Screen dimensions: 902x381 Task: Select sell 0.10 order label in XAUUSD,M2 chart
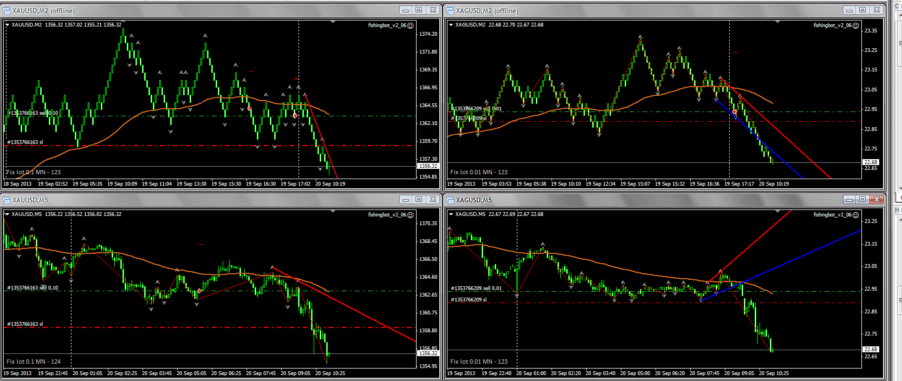click(x=34, y=113)
